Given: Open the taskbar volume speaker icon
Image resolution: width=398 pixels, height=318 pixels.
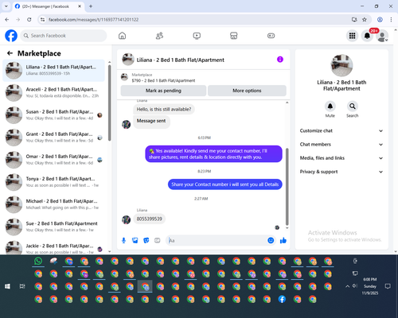Looking at the screenshot, I should click(x=355, y=286).
